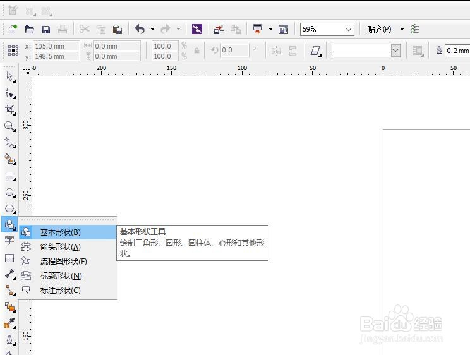Image resolution: width=470 pixels, height=355 pixels.
Task: Expand the Redo history dropdown arrow
Action: [178, 29]
